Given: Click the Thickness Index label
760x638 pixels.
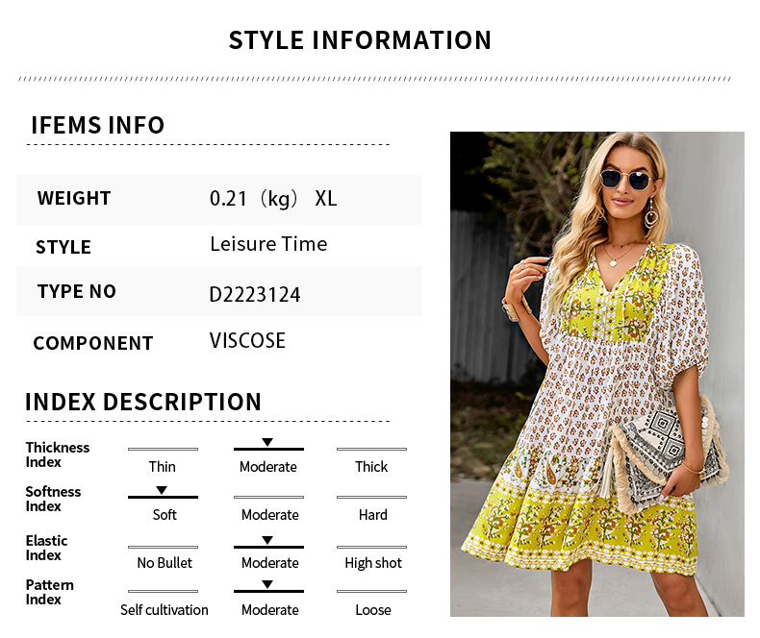Looking at the screenshot, I should pyautogui.click(x=57, y=454).
